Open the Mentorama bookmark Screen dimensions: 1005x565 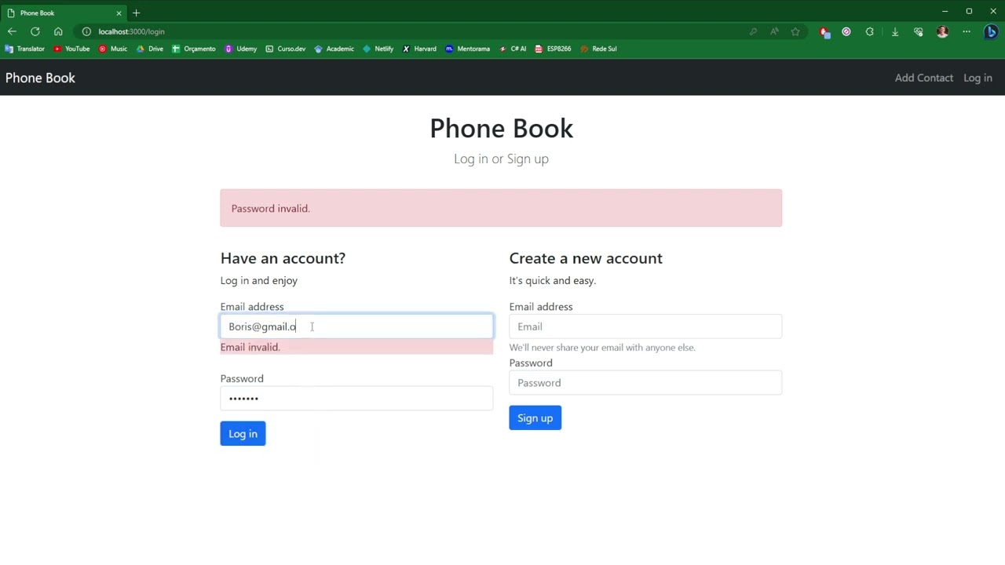(x=467, y=49)
